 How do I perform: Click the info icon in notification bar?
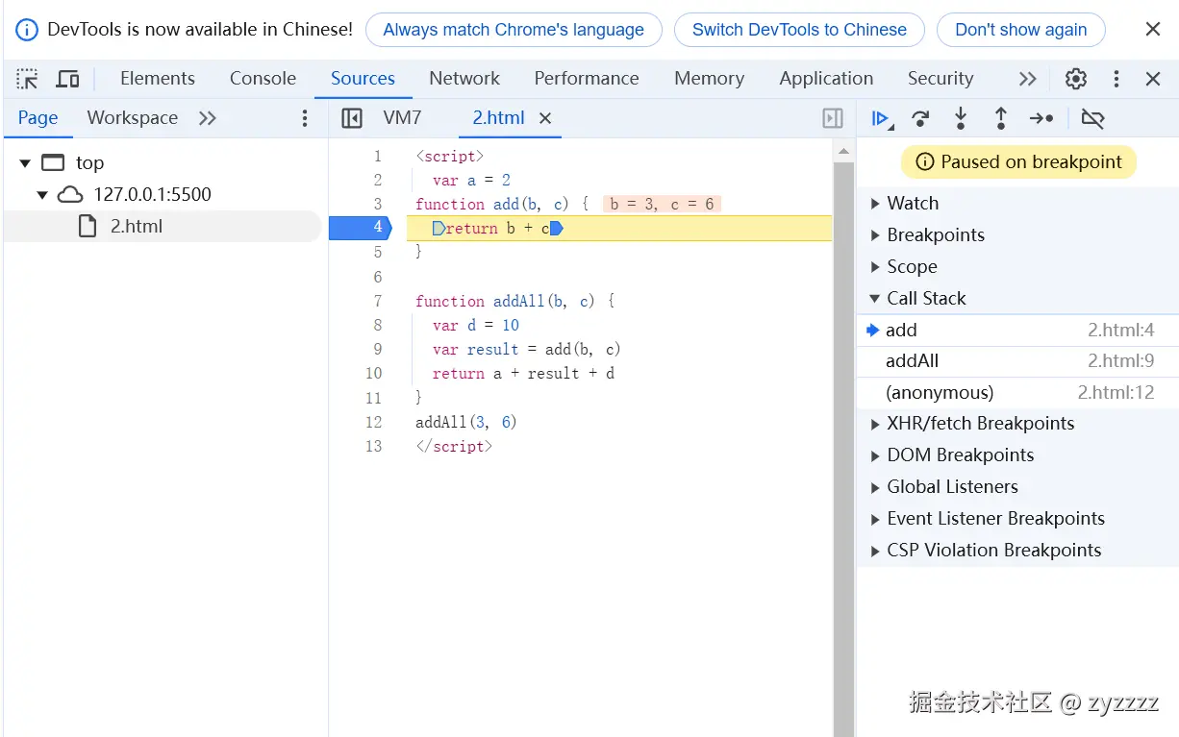pos(28,30)
